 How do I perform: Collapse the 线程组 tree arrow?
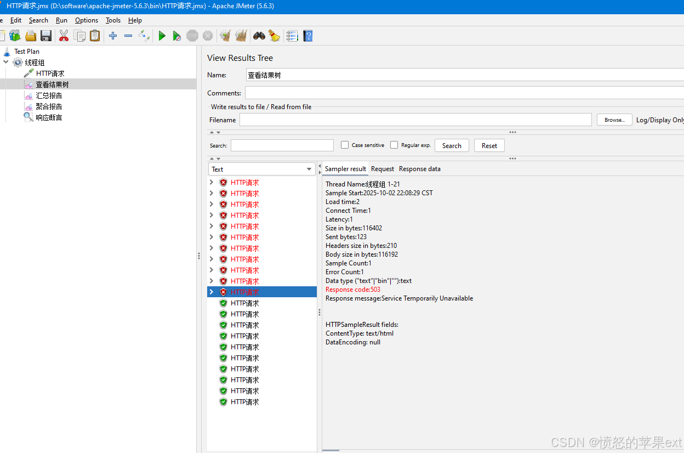(6, 63)
